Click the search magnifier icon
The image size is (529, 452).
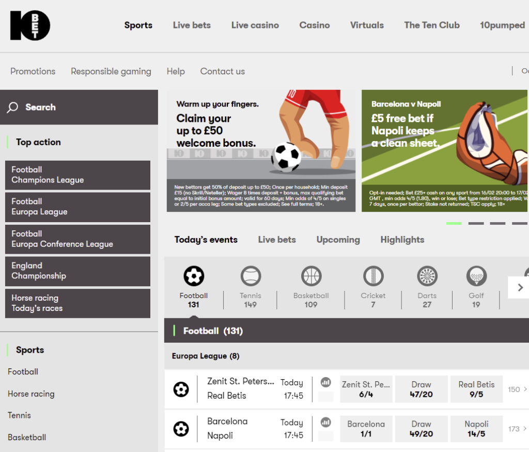(x=12, y=107)
